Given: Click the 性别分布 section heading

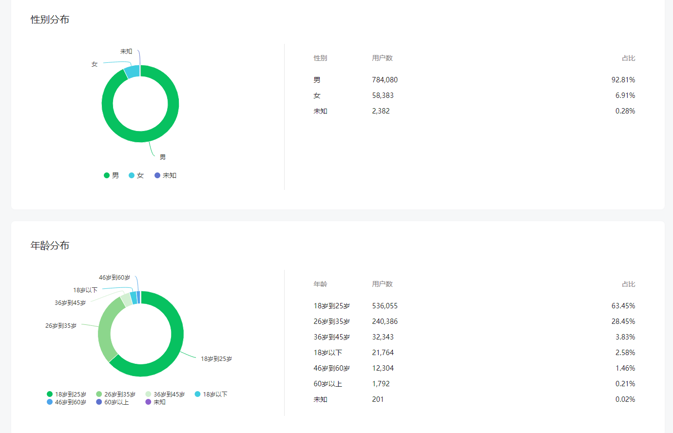Looking at the screenshot, I should 50,19.
